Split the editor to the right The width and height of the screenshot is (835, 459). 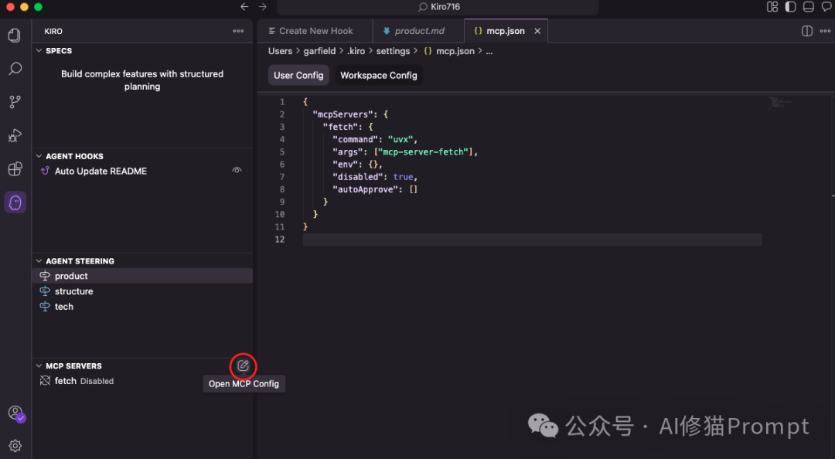(807, 31)
